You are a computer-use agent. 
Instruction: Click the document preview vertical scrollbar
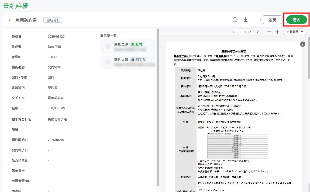click(x=309, y=58)
